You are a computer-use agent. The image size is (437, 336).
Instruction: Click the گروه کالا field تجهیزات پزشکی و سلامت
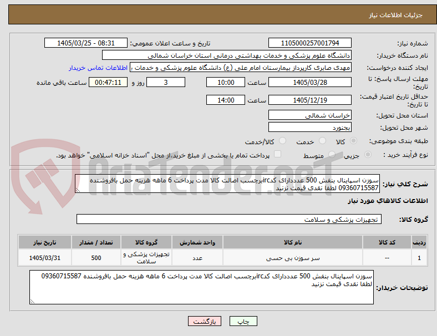click(229, 219)
